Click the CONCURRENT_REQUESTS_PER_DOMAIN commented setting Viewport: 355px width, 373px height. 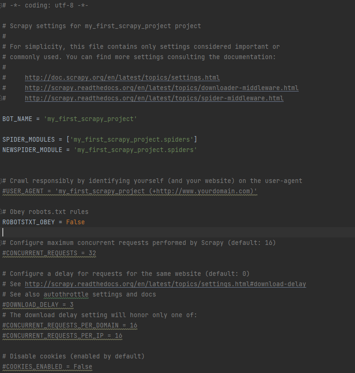[x=70, y=325]
